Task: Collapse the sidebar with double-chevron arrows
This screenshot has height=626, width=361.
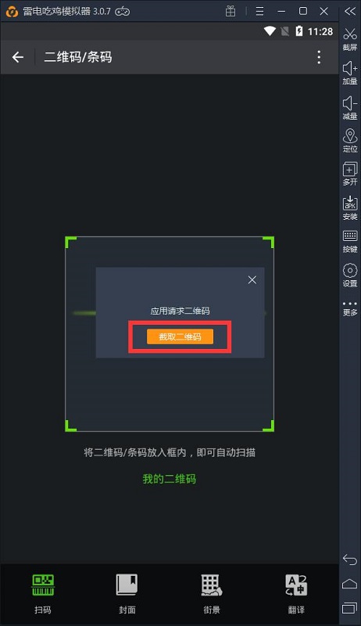Action: 350,11
